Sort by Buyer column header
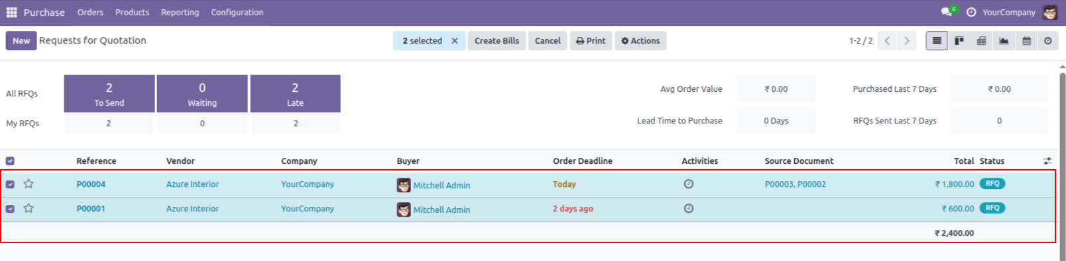This screenshot has width=1066, height=261. click(408, 161)
